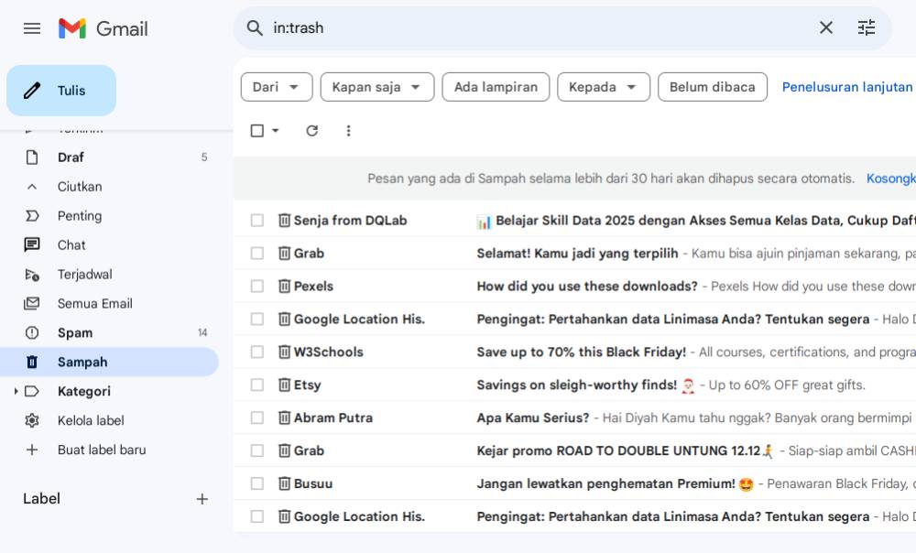Select the Etsy email checkbox
The height and width of the screenshot is (553, 916).
click(x=257, y=385)
